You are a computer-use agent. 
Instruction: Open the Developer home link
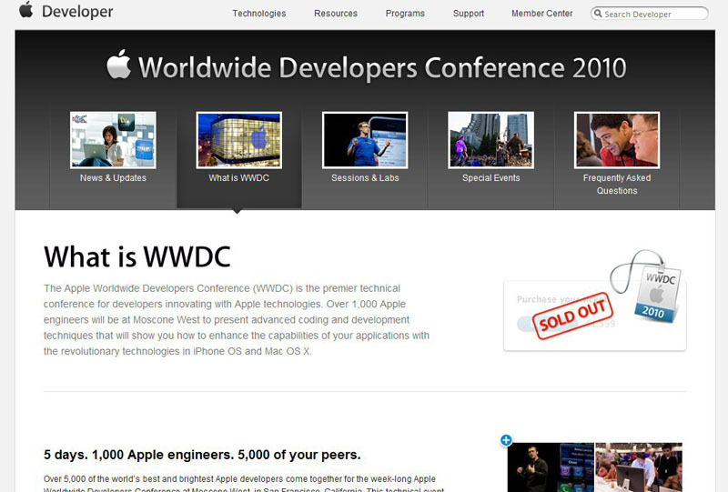[77, 12]
